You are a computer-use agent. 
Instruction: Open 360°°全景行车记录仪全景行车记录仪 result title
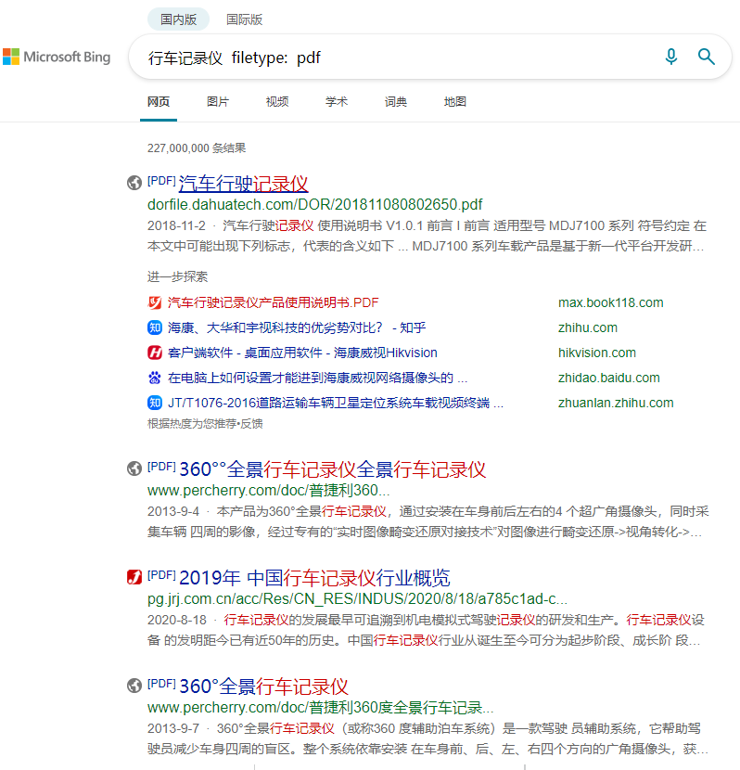(x=332, y=469)
